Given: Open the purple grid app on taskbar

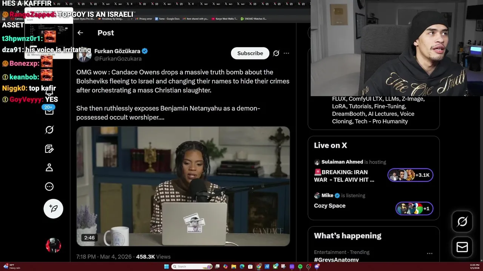Looking at the screenshot, I should pos(292,266).
